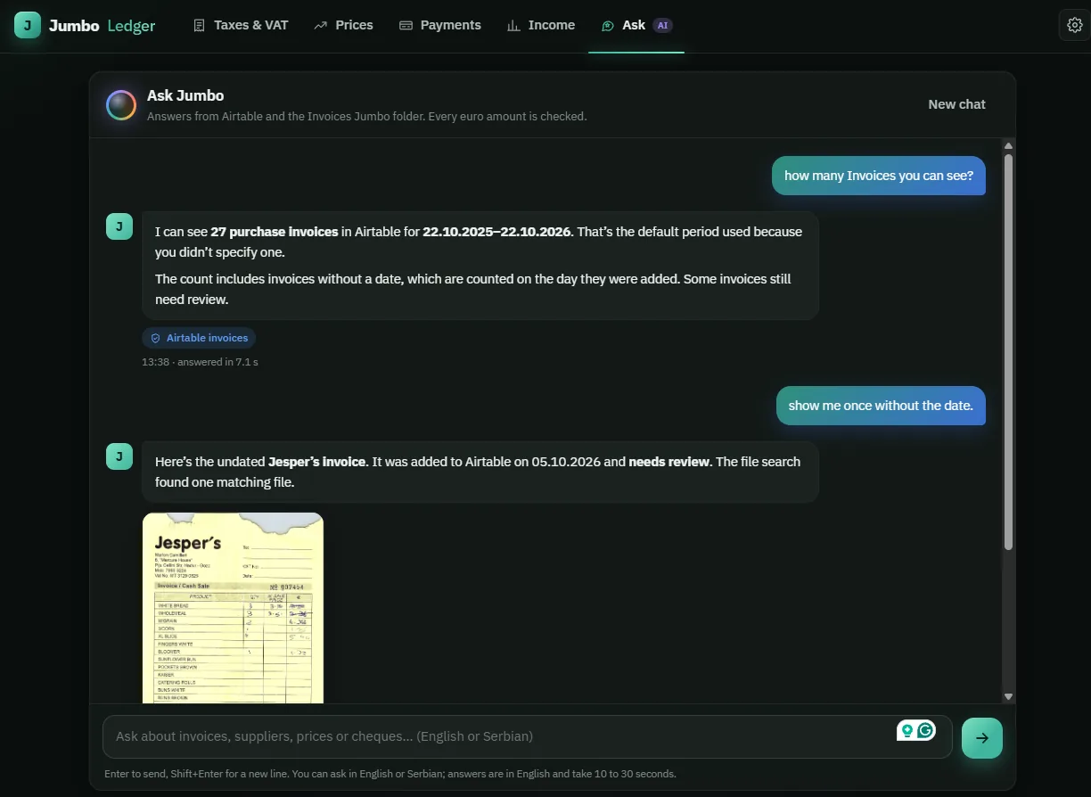Click the 'how many Invoices you can see?' message
The height and width of the screenshot is (797, 1091).
(x=879, y=176)
